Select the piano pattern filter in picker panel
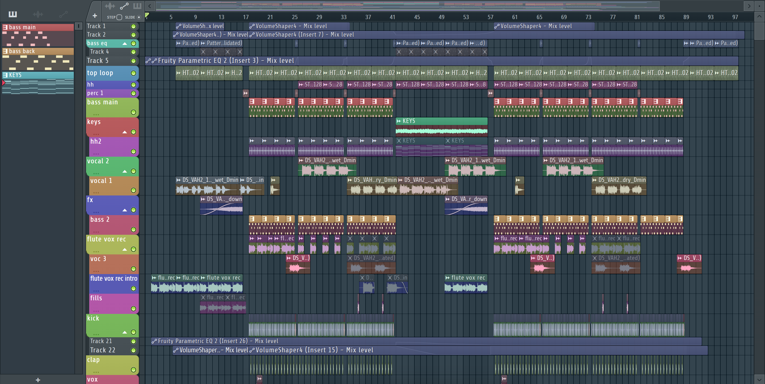The width and height of the screenshot is (765, 384). coord(12,14)
